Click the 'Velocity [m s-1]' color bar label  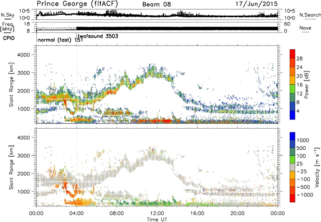pos(317,167)
